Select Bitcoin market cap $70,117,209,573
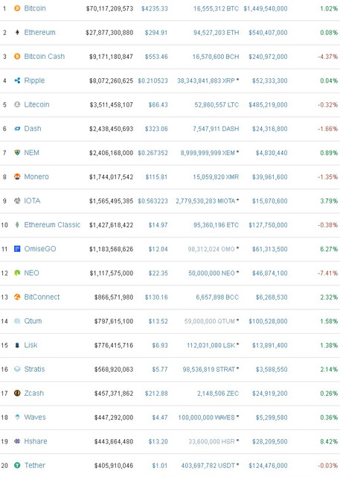The image size is (340, 477). coord(109,8)
